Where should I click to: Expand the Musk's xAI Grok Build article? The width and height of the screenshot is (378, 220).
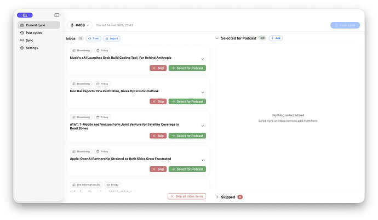coord(203,59)
